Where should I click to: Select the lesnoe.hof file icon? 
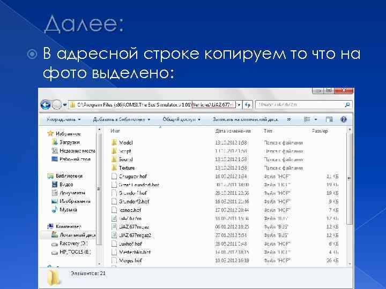click(x=114, y=210)
